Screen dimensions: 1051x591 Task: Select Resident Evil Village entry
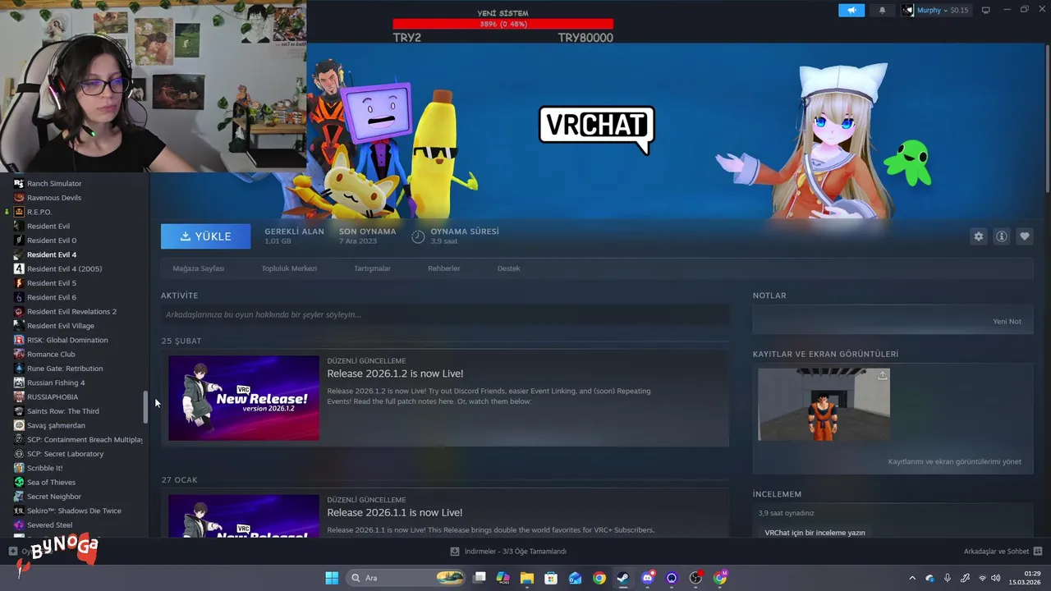[61, 326]
